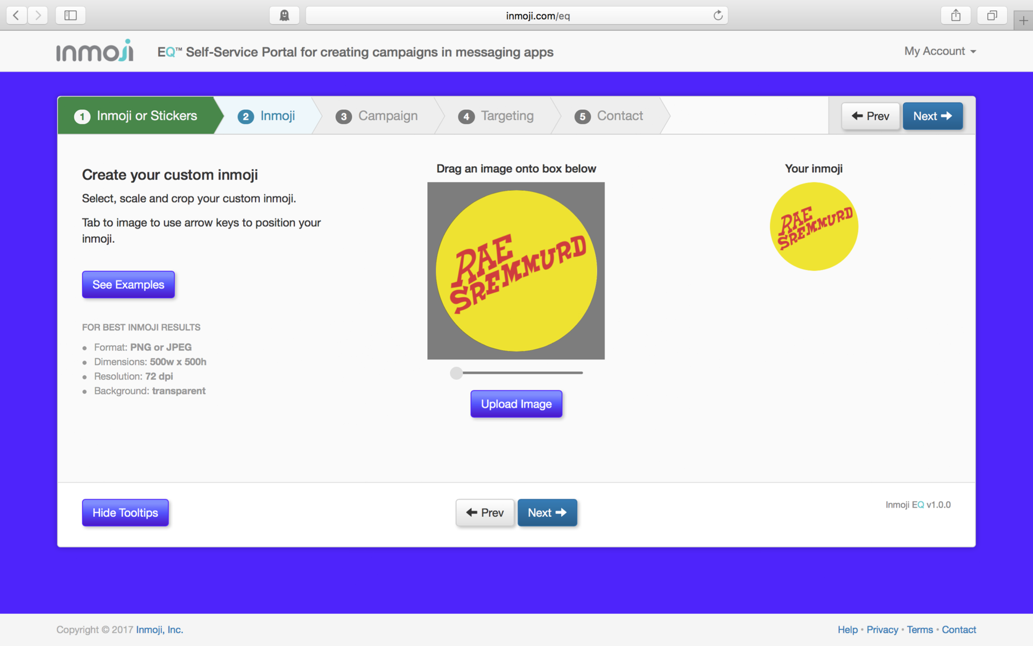The image size is (1033, 646).
Task: Select step 3 Campaign tab
Action: pyautogui.click(x=377, y=116)
